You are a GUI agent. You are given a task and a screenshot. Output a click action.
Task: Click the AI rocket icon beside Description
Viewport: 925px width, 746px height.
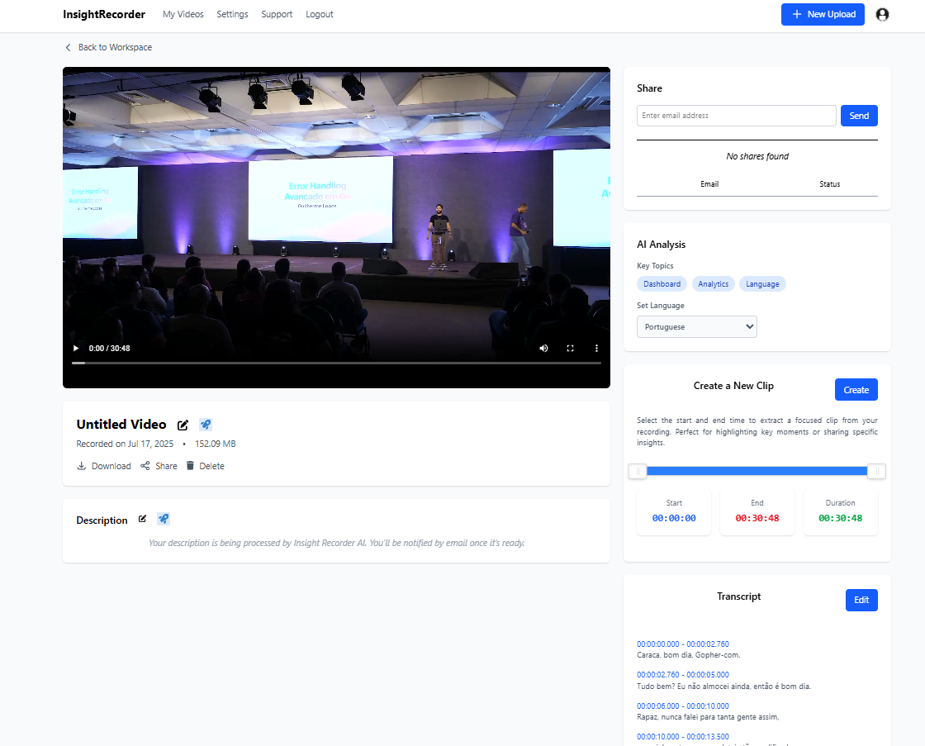(x=164, y=519)
